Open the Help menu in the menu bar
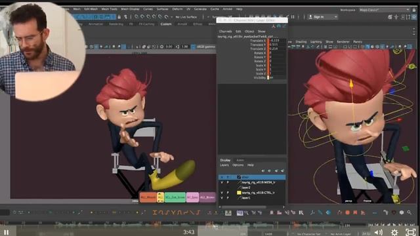Viewport: 420px width, 236px height. click(239, 9)
